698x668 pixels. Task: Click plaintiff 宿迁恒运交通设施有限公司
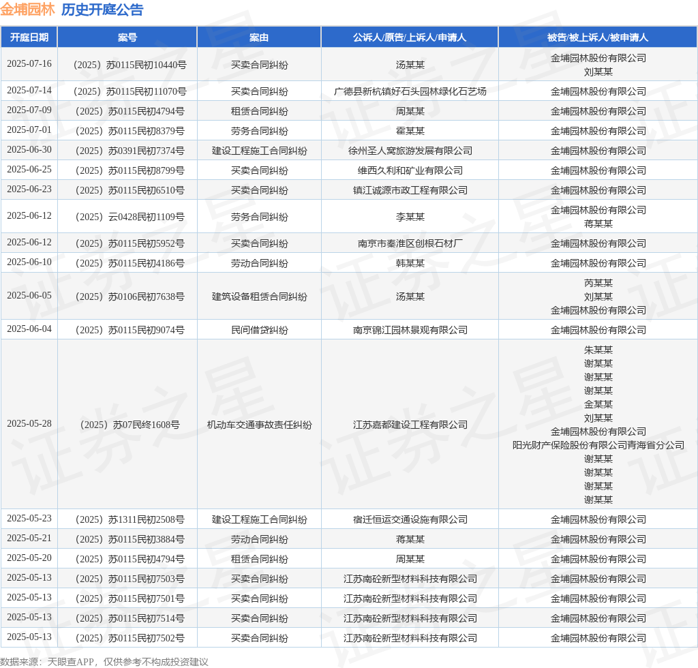coord(410,520)
